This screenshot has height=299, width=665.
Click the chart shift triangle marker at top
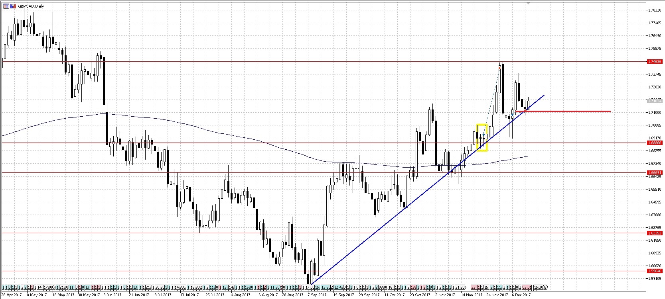pyautogui.click(x=529, y=3)
